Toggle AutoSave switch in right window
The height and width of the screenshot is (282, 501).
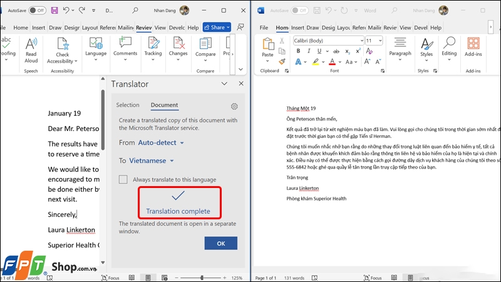[299, 10]
